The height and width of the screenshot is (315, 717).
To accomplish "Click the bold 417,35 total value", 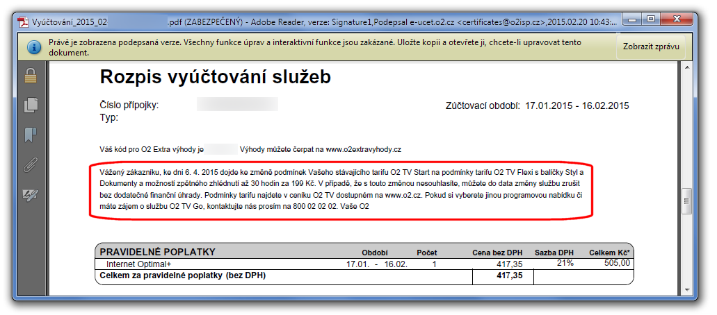I will (508, 275).
